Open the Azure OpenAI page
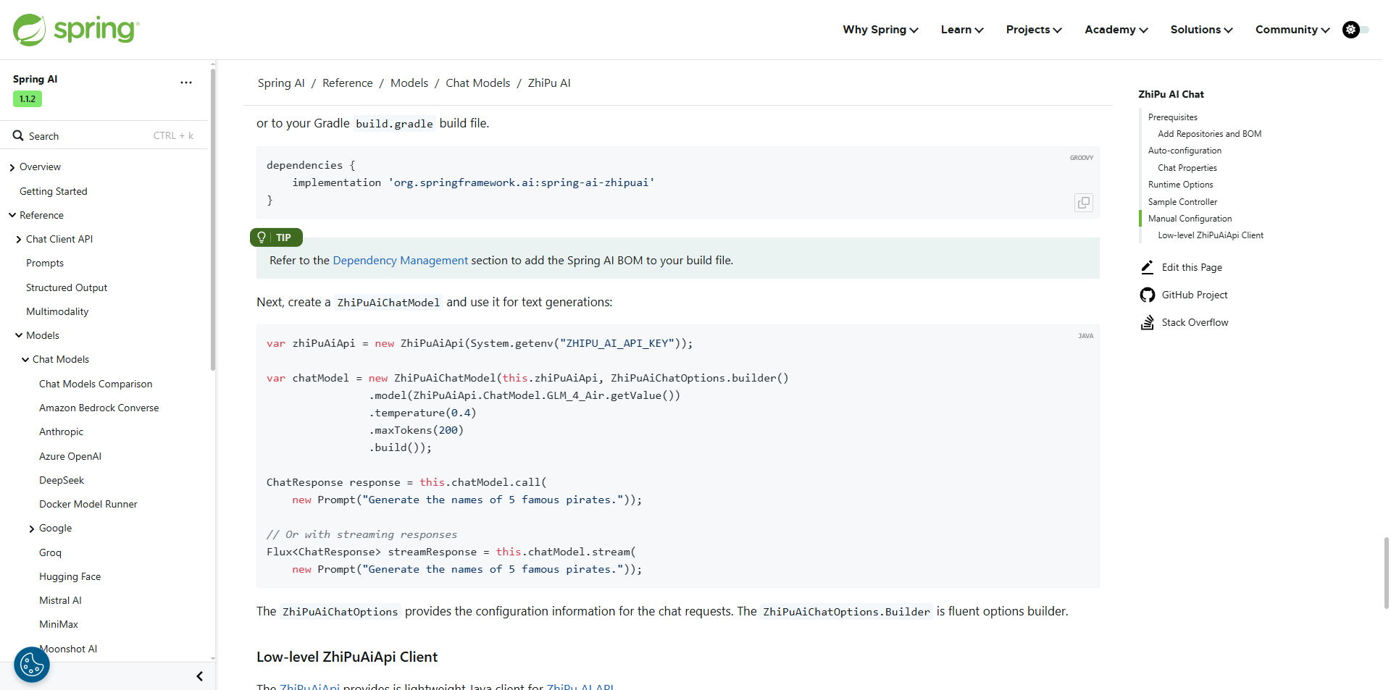 (x=70, y=456)
